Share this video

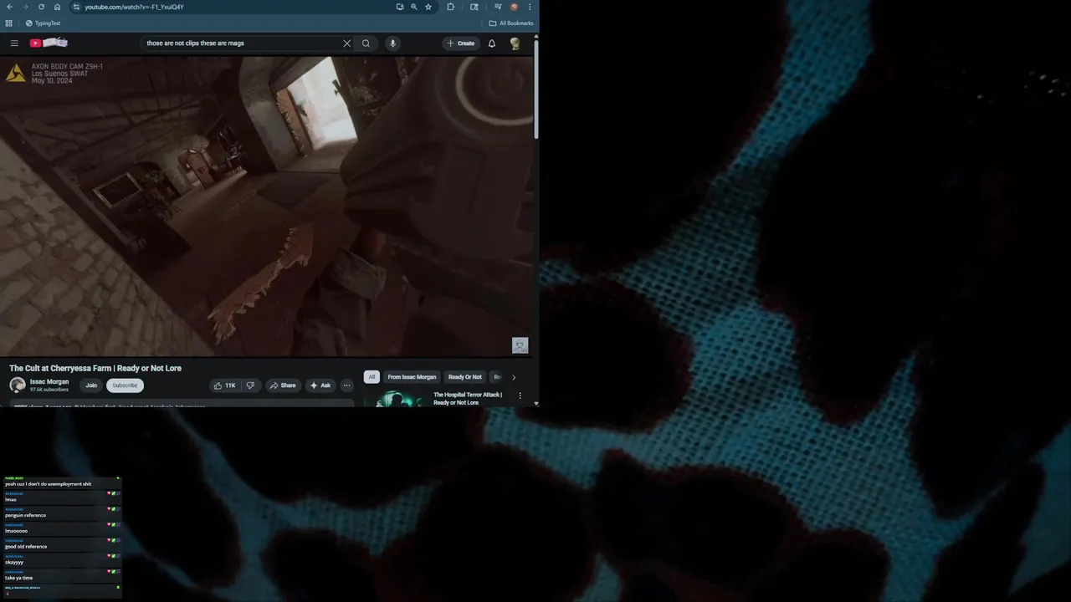tap(282, 385)
